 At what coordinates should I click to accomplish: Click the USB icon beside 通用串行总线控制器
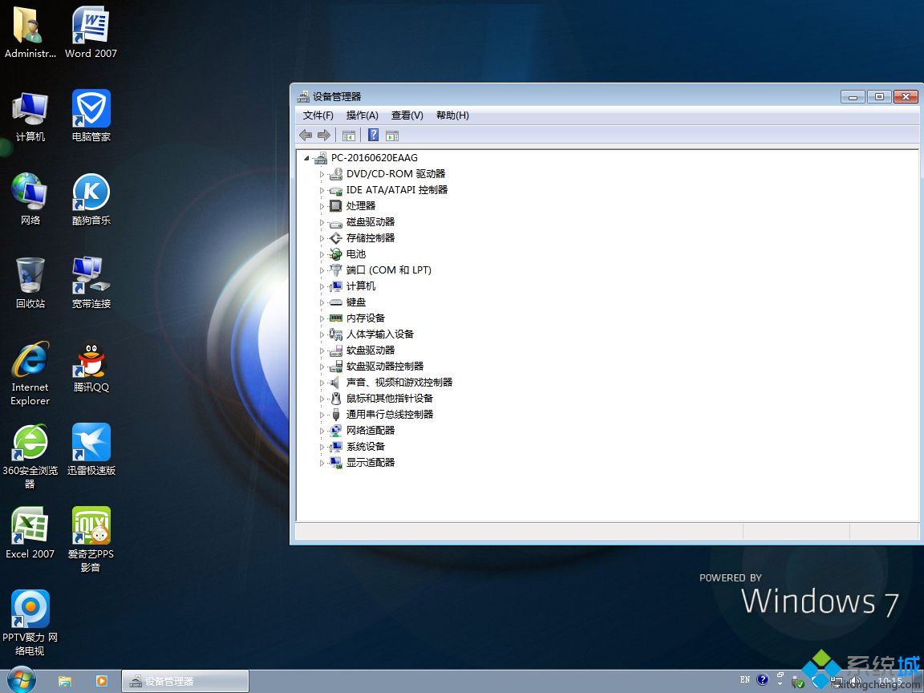click(x=336, y=414)
